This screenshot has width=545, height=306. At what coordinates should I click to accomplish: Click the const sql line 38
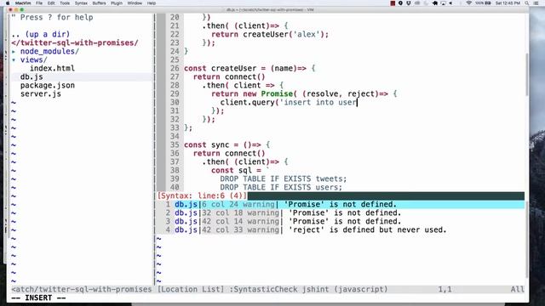(240, 170)
